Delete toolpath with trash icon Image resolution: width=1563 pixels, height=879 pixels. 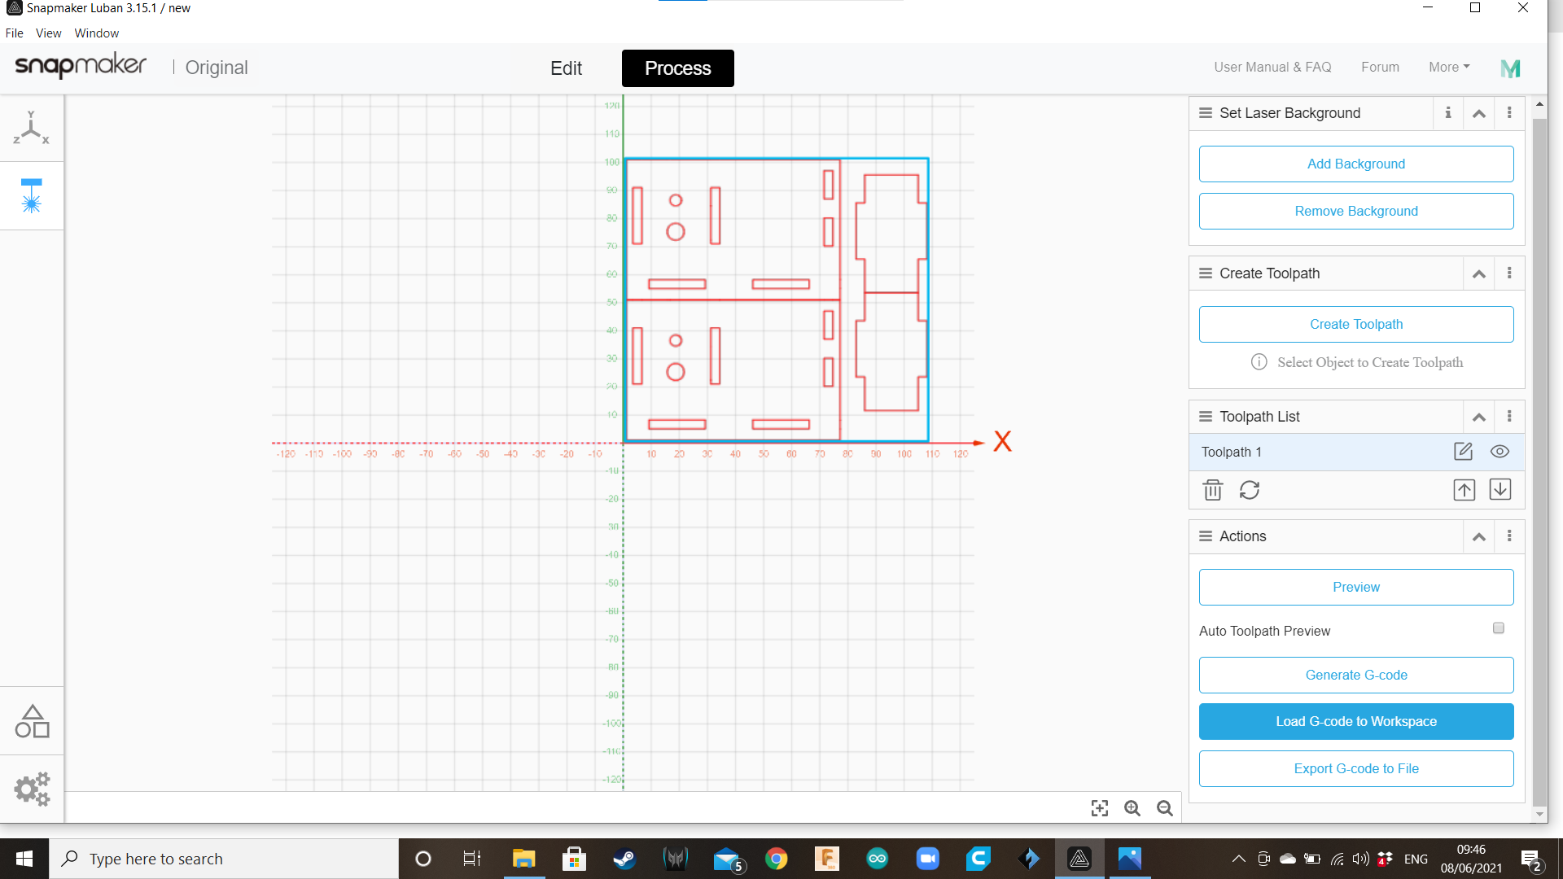[x=1212, y=490]
